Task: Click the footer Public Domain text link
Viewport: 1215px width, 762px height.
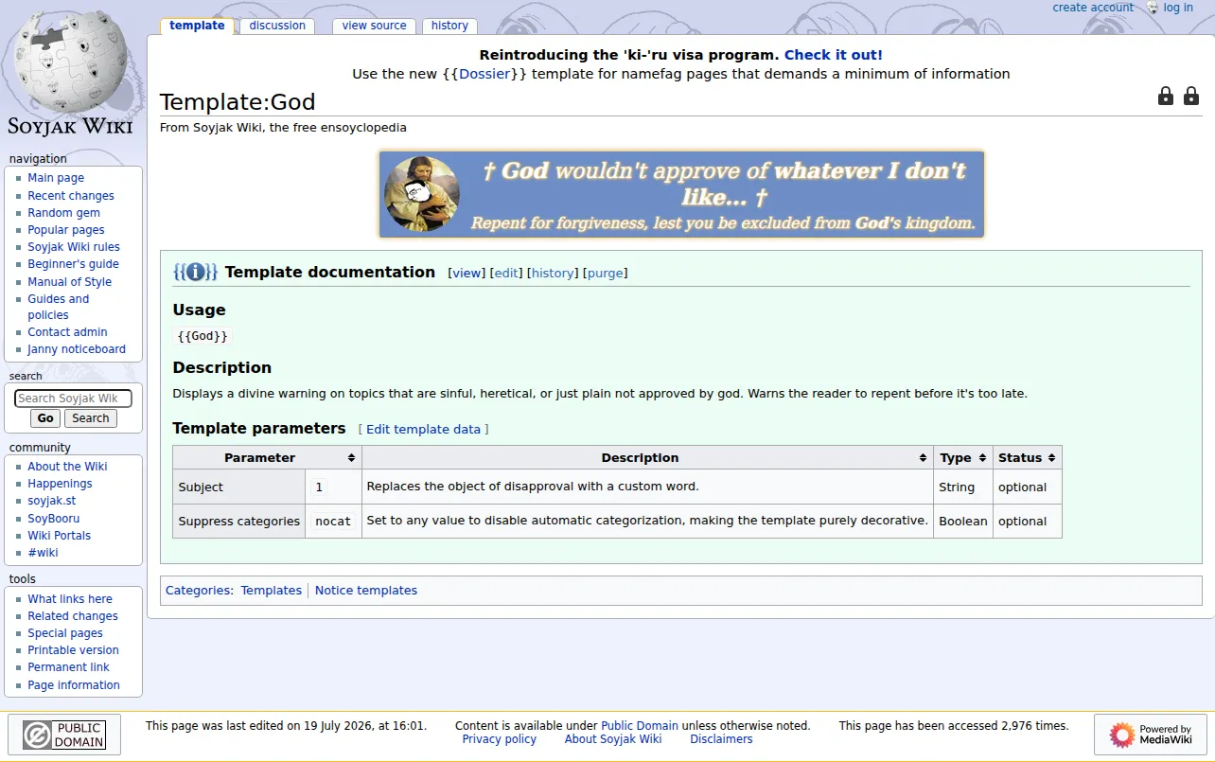Action: 640,726
